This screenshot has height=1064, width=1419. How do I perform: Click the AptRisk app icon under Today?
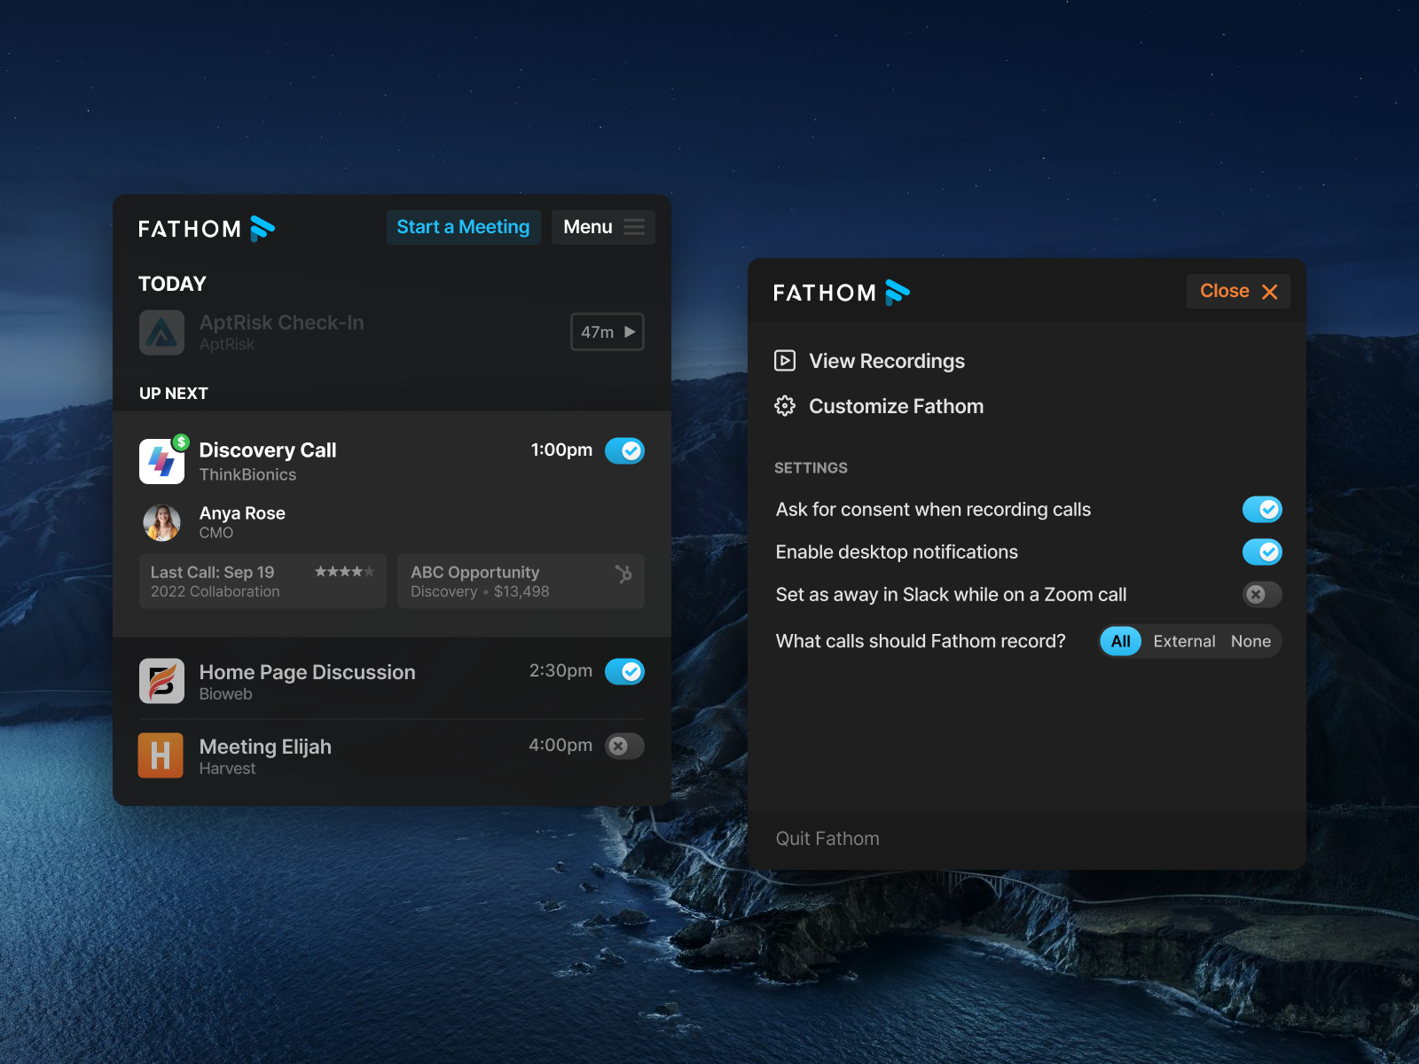[161, 332]
